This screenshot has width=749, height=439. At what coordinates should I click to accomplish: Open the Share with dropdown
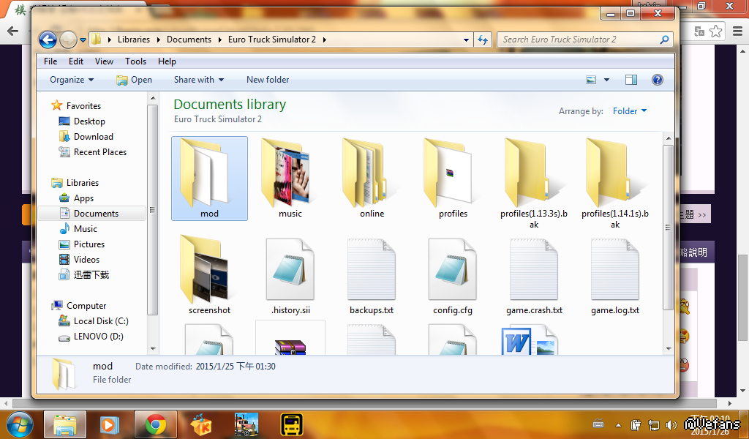[x=199, y=80]
